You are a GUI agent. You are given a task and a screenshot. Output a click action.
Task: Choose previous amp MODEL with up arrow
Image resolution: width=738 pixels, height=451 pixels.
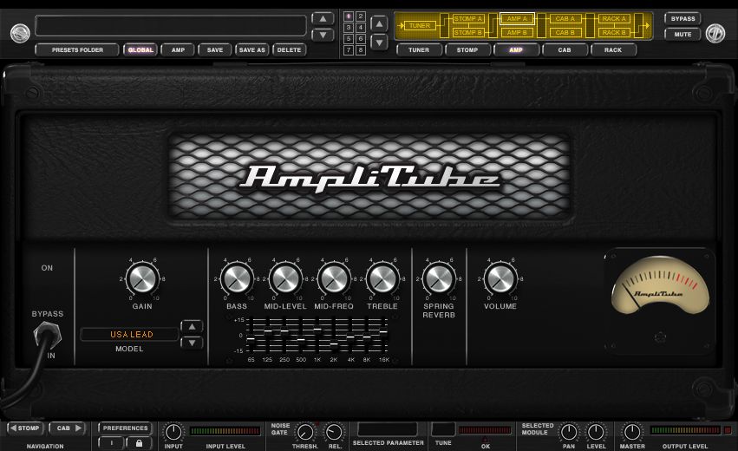192,326
